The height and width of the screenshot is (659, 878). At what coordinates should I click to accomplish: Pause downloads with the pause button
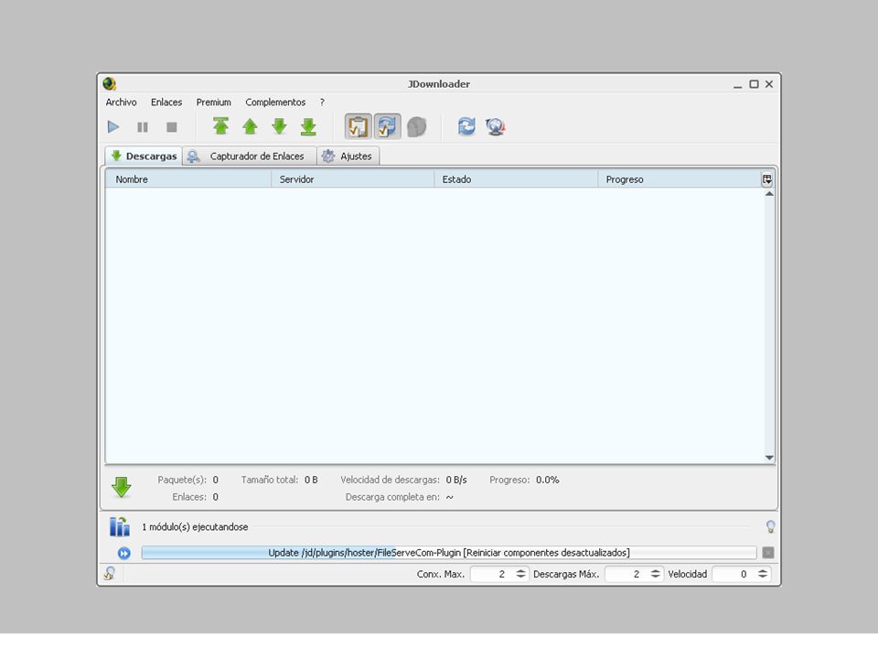(143, 127)
